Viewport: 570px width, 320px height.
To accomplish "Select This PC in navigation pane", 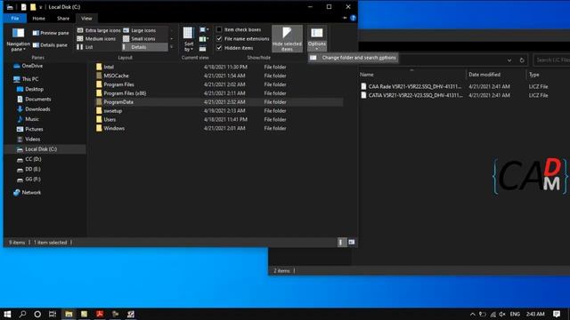I will pos(26,79).
